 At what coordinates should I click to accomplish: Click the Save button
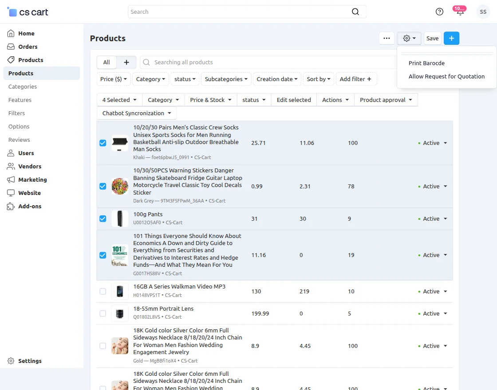[x=432, y=39]
